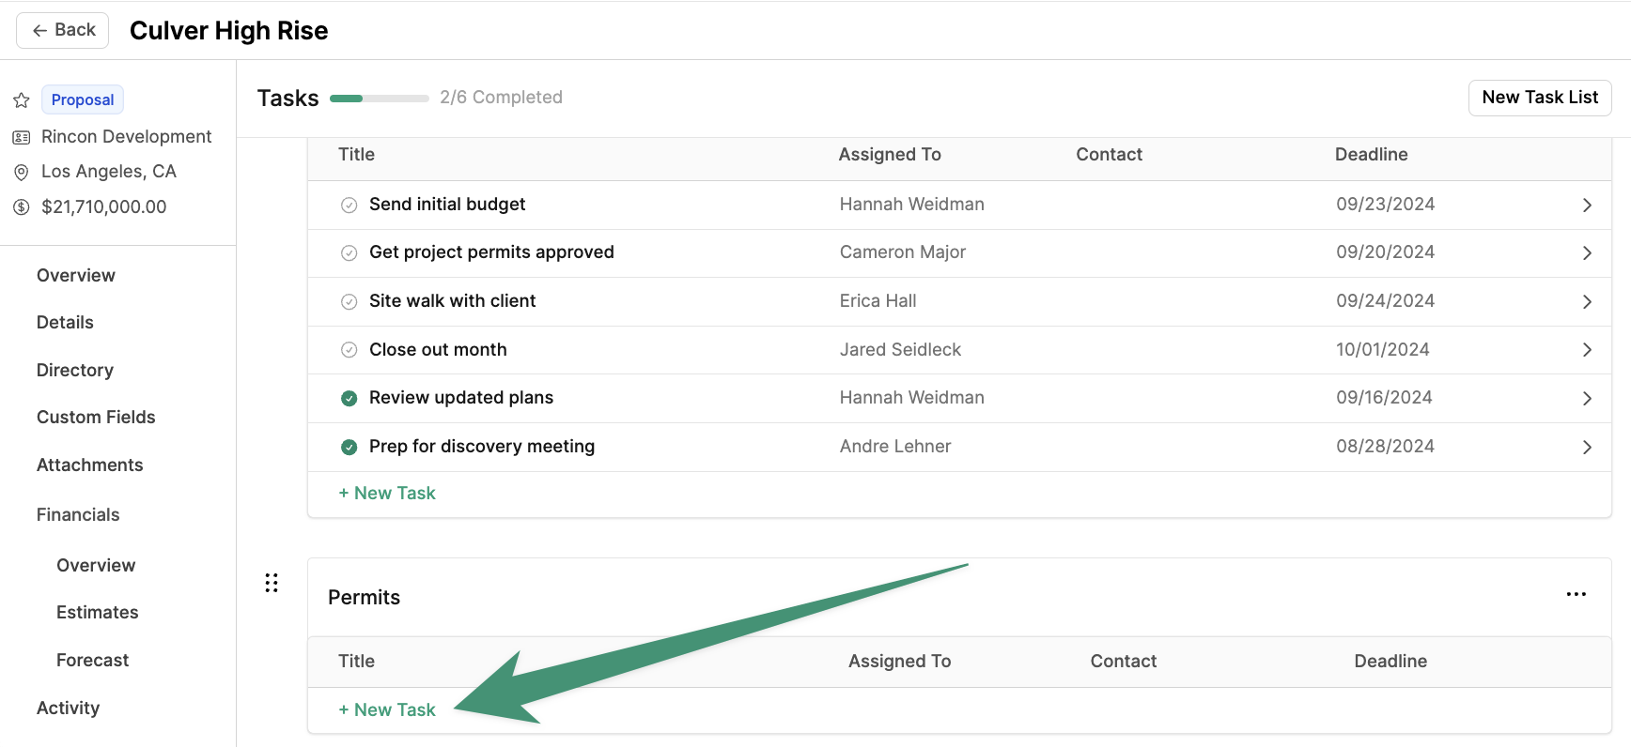Expand the Get project permits approved row chevron
The height and width of the screenshot is (747, 1631).
1587,253
